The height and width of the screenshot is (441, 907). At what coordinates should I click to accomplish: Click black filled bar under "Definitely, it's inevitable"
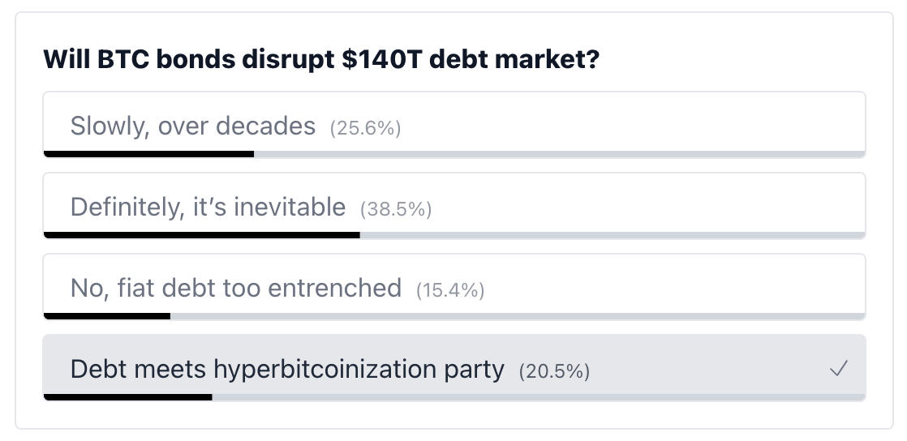pyautogui.click(x=201, y=234)
